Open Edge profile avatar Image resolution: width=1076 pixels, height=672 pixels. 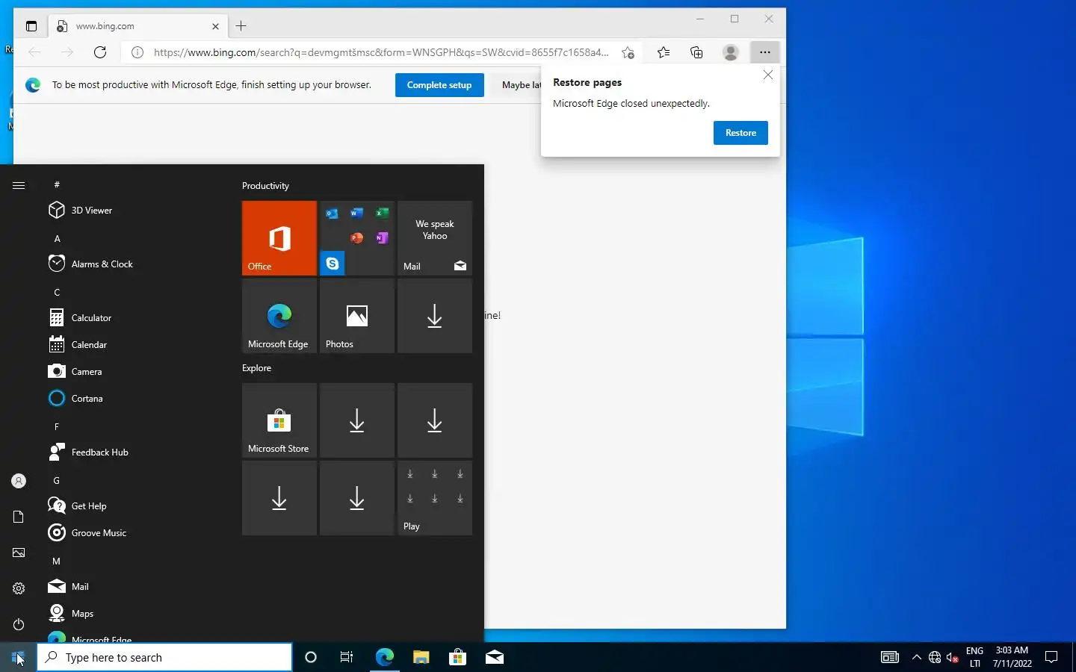coord(731,52)
